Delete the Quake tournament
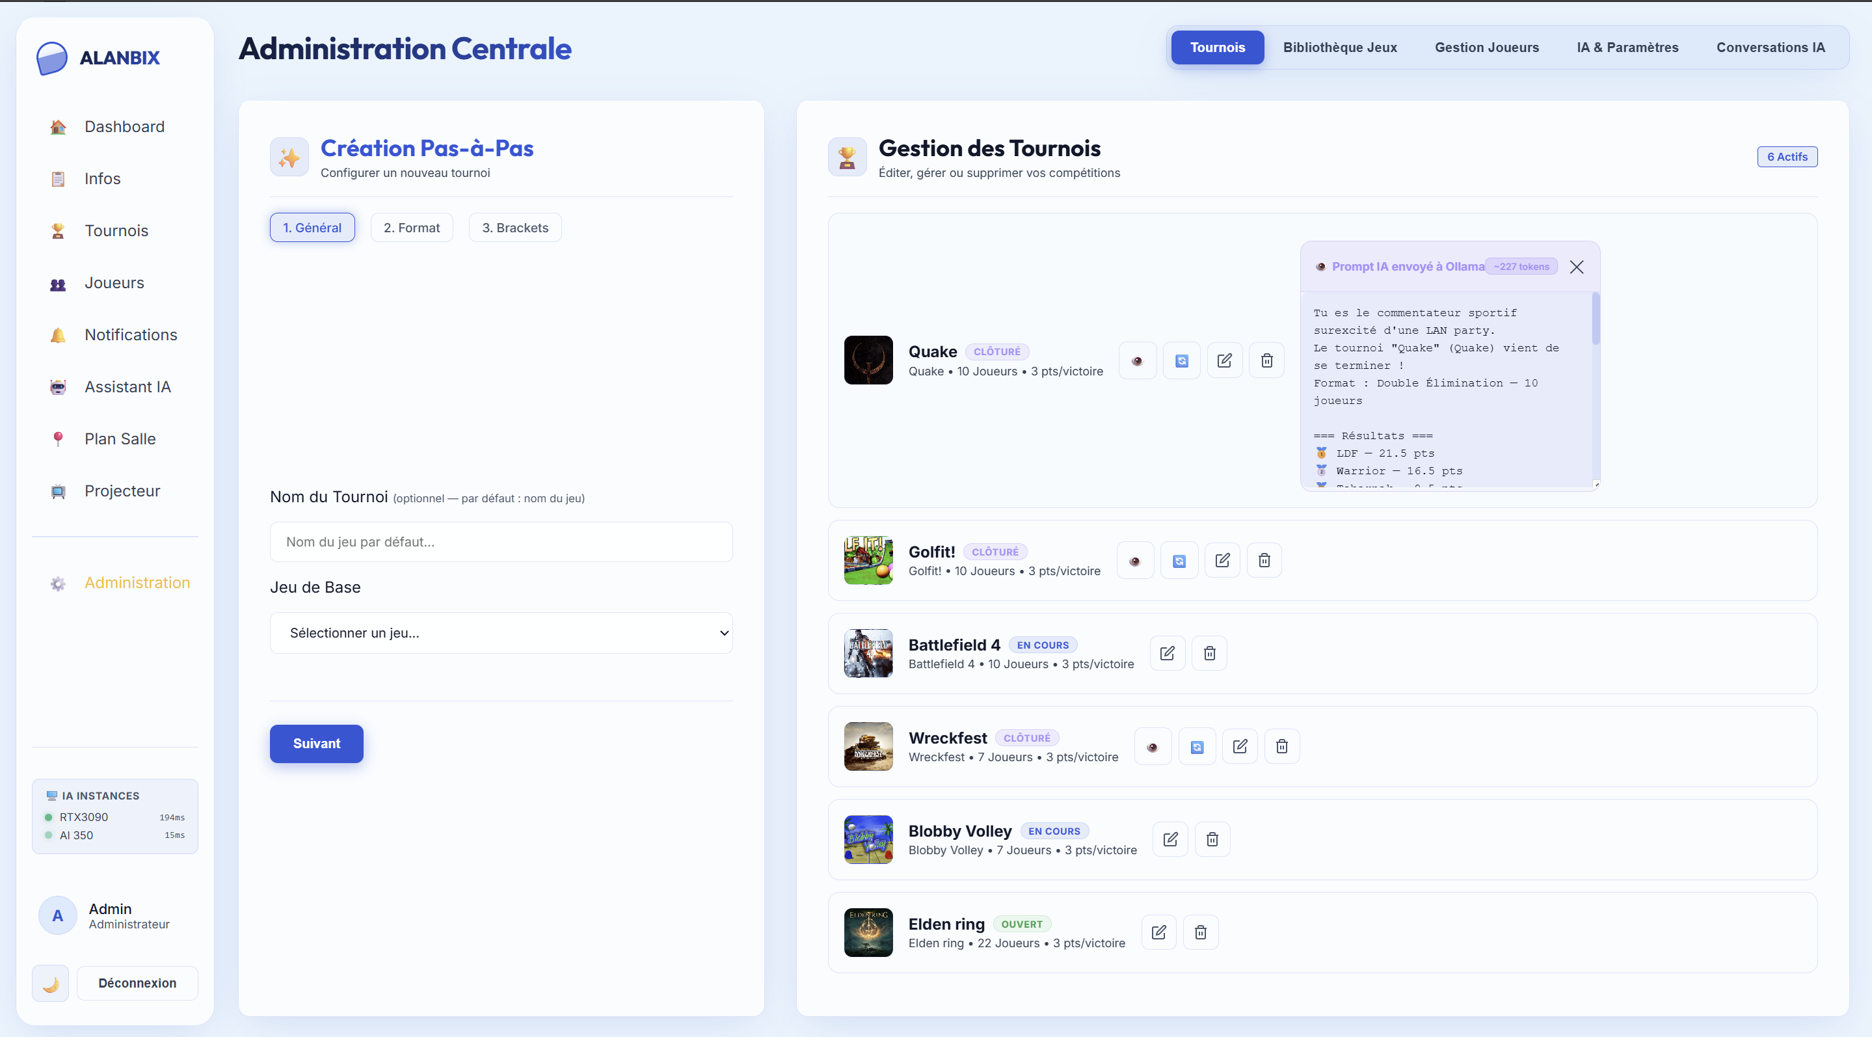 coord(1266,360)
